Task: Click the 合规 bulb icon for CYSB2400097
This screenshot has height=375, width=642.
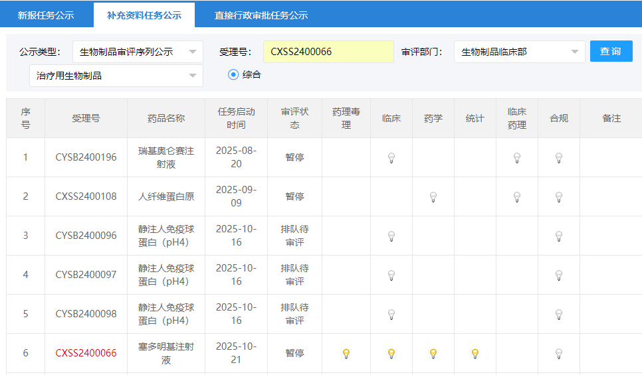Action: [x=559, y=275]
